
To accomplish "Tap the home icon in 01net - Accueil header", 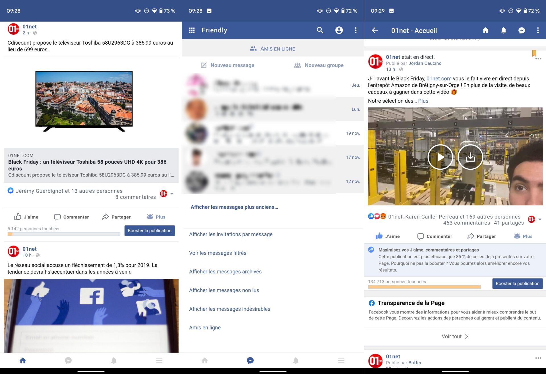I will pyautogui.click(x=485, y=30).
